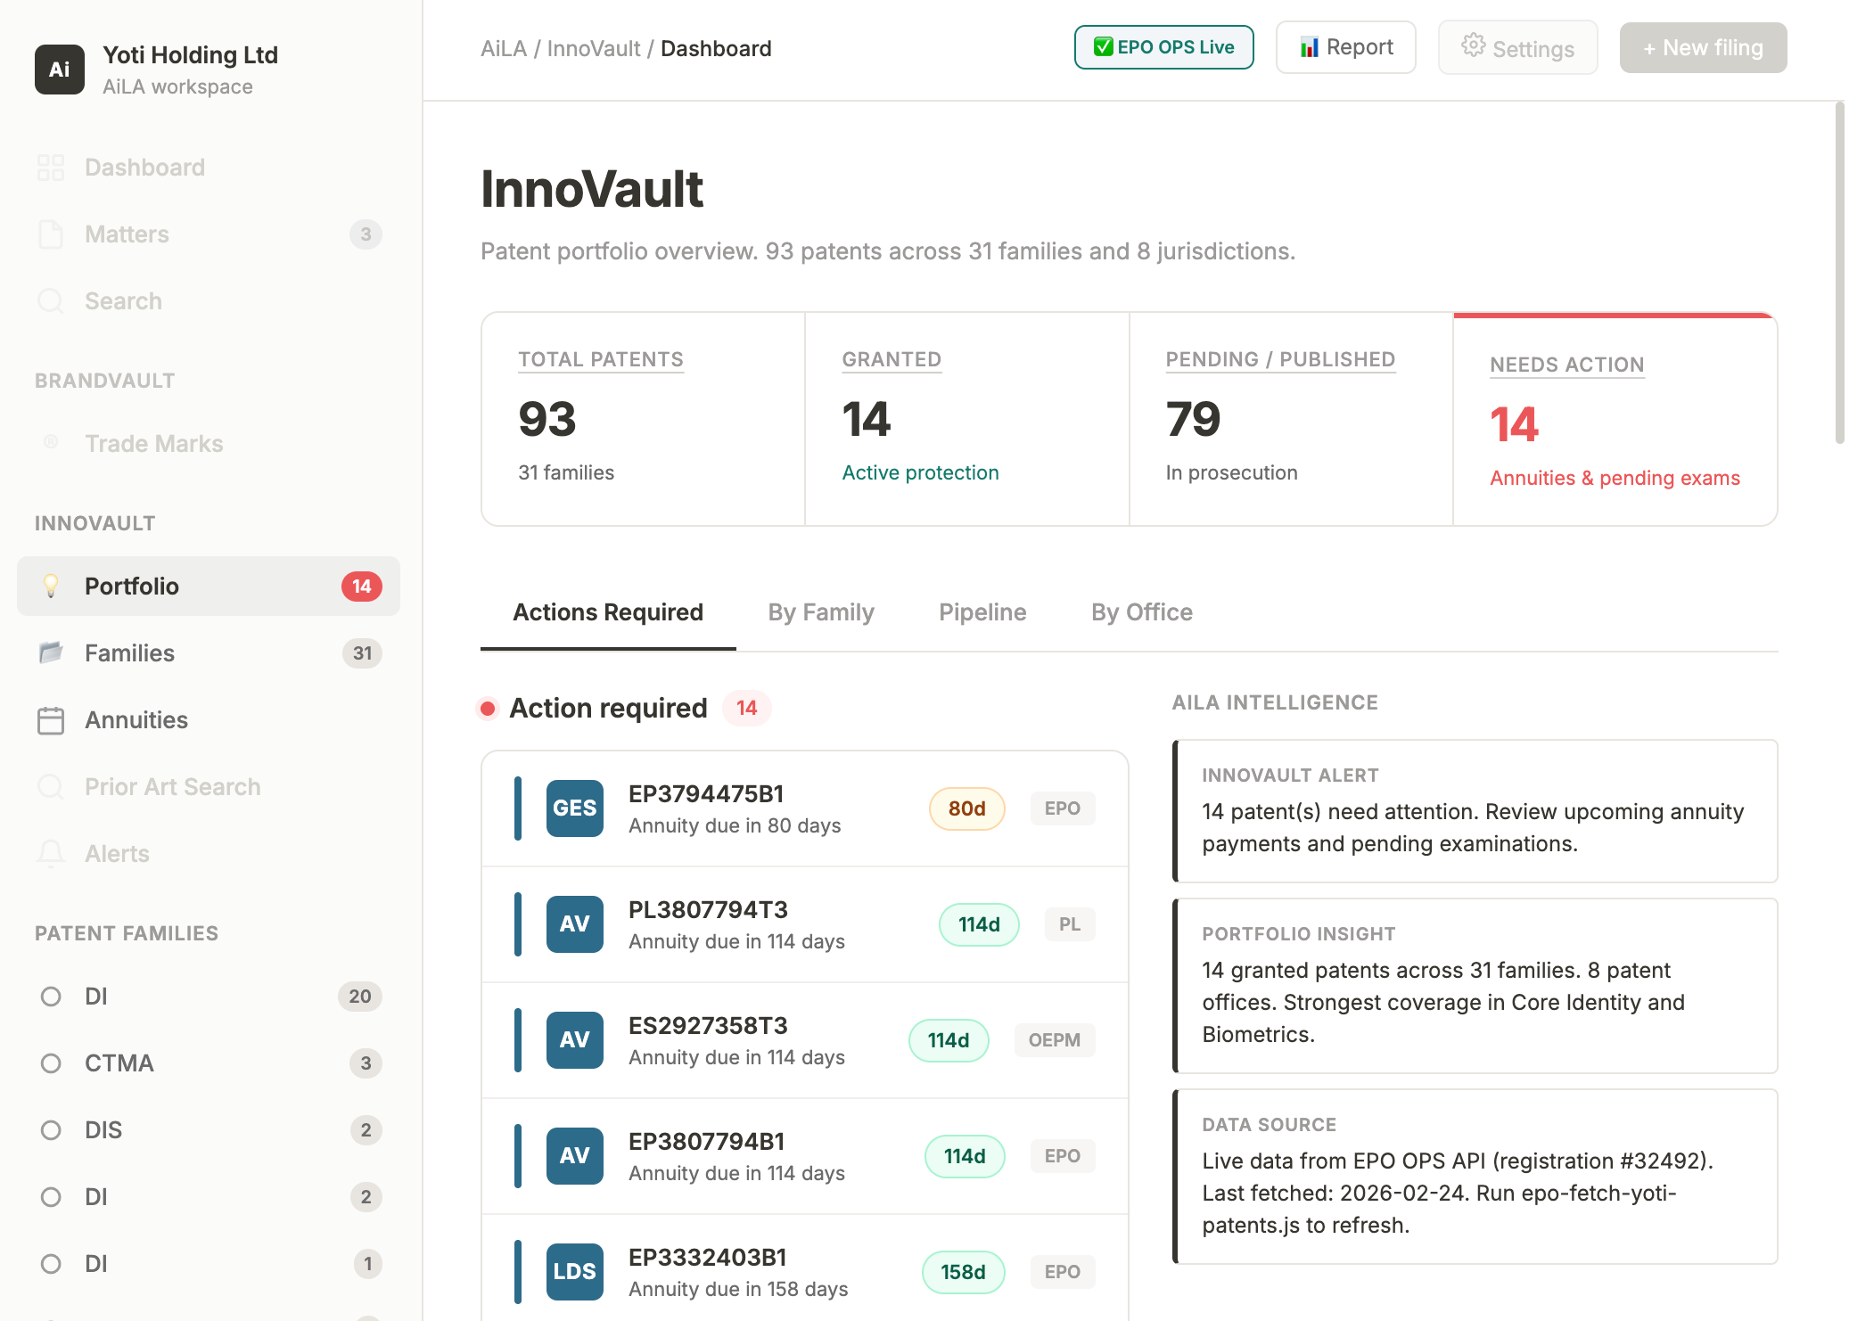The height and width of the screenshot is (1321, 1849).
Task: Switch to the By Office tab
Action: [x=1141, y=612]
